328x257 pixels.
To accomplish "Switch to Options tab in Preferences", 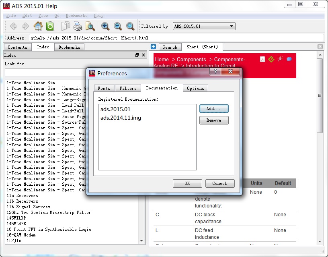I will pos(195,88).
